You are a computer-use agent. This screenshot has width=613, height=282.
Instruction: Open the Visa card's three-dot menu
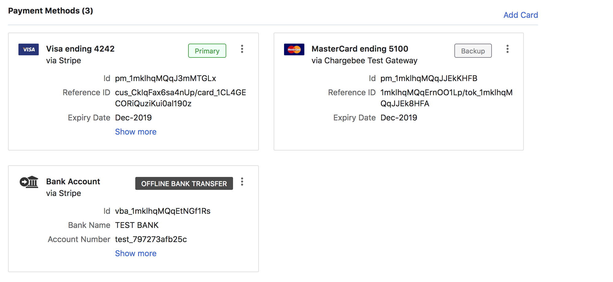pos(242,49)
